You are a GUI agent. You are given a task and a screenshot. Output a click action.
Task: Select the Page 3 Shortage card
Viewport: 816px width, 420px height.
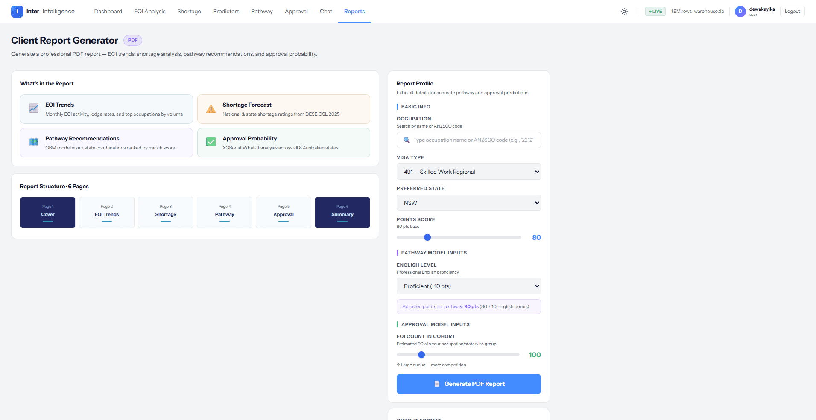[x=166, y=213]
